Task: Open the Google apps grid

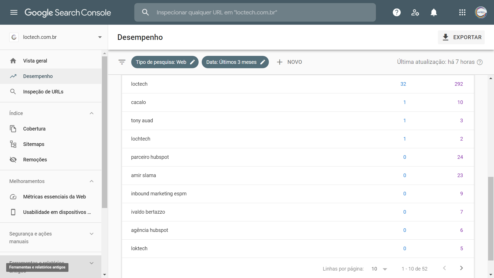Action: 462,12
